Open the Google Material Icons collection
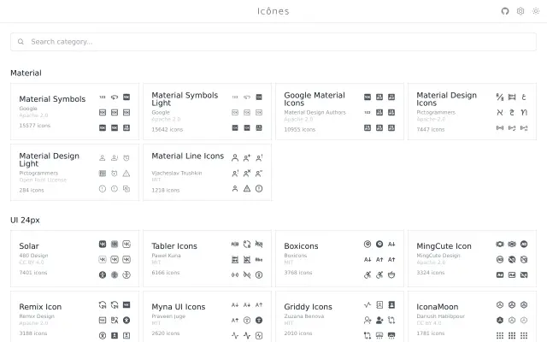The image size is (547, 342). pyautogui.click(x=339, y=112)
